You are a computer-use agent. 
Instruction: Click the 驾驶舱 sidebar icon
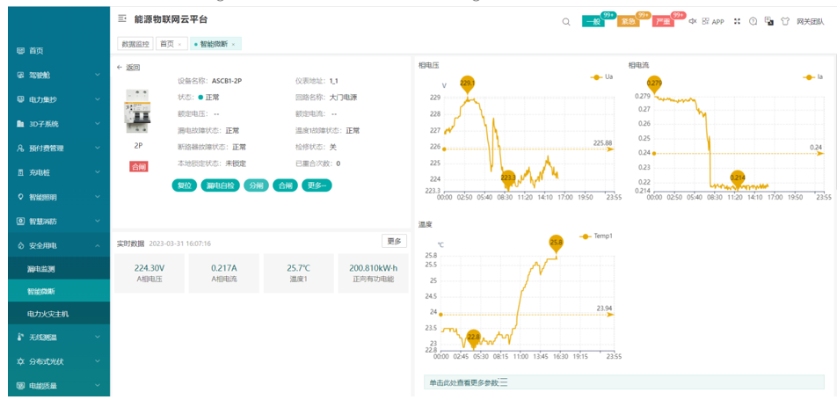point(21,76)
